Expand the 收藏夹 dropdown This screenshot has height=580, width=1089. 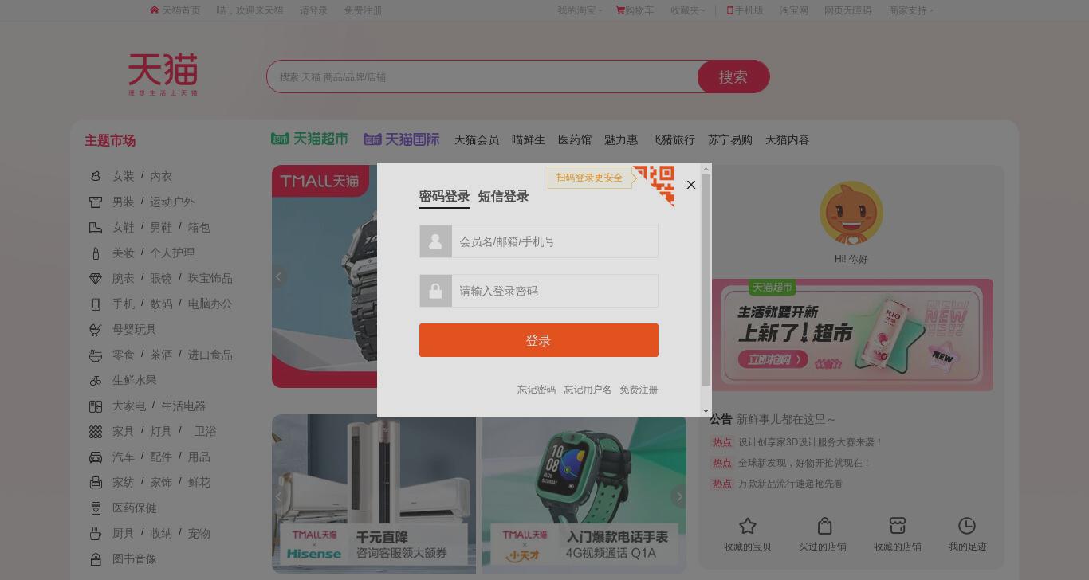click(687, 10)
